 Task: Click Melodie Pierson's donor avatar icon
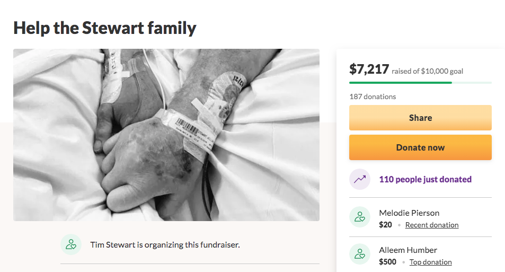[360, 217]
